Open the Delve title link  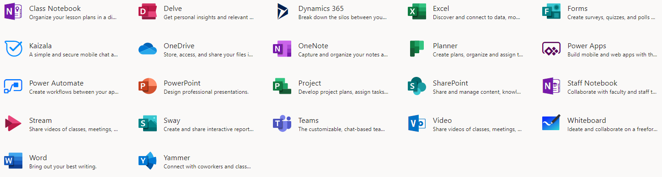tap(173, 8)
